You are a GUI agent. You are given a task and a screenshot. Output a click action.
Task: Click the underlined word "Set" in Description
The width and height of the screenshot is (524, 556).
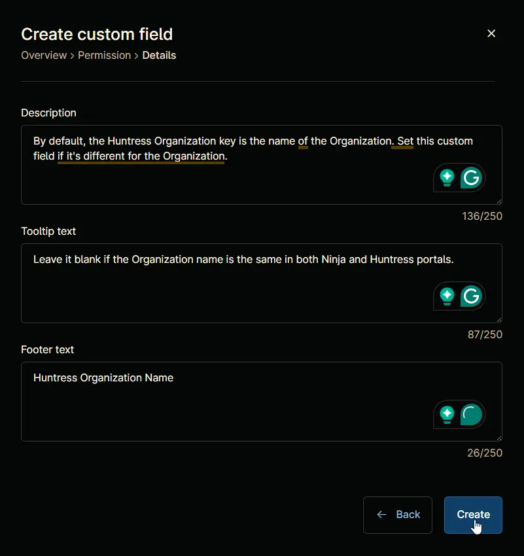[405, 141]
